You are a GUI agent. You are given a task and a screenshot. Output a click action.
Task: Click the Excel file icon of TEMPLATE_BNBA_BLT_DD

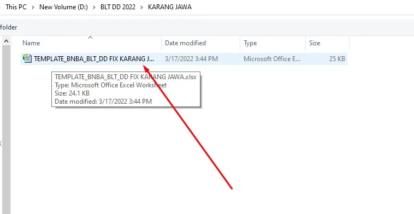tap(27, 58)
